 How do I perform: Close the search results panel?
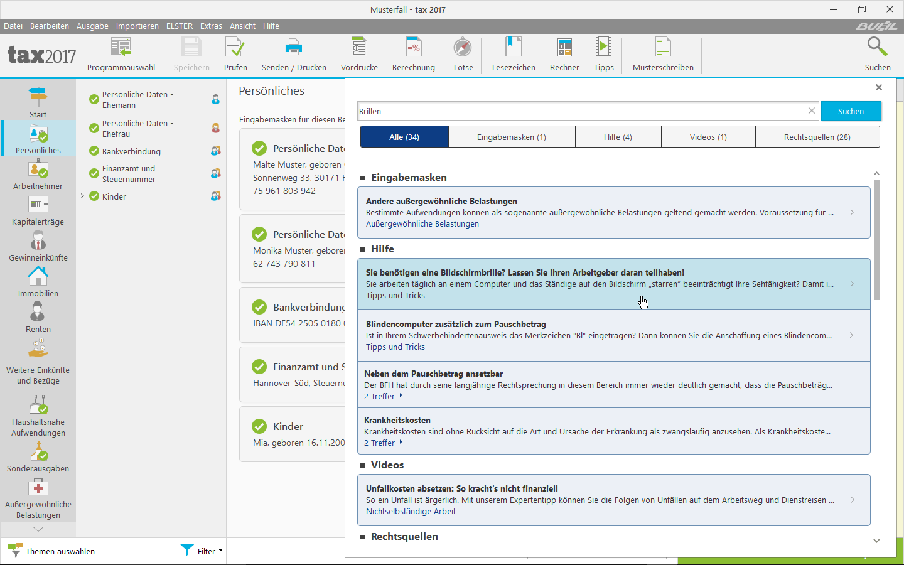(879, 87)
